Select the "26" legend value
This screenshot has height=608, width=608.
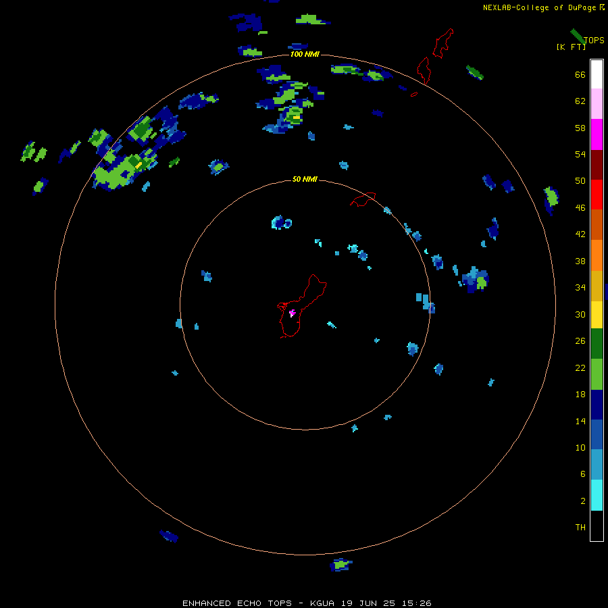click(x=580, y=341)
